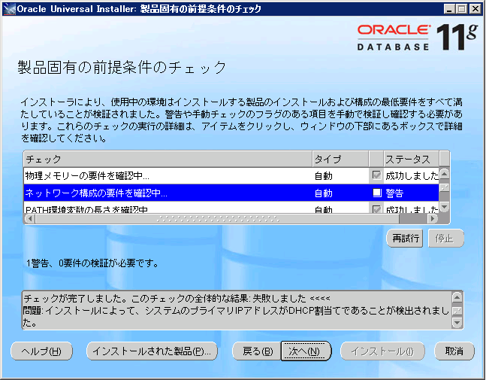This screenshot has width=486, height=380.
Task: Proceed with 次へ(N) button
Action: pyautogui.click(x=306, y=351)
